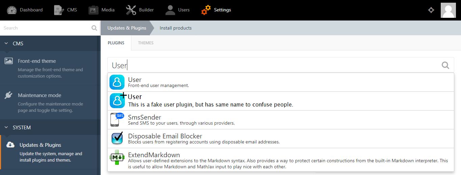Image resolution: width=461 pixels, height=175 pixels.
Task: Open the Media top menu item
Action: pos(101,10)
